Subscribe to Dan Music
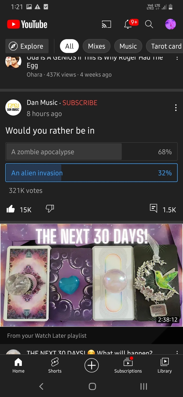The height and width of the screenshot is (397, 183). 80,103
